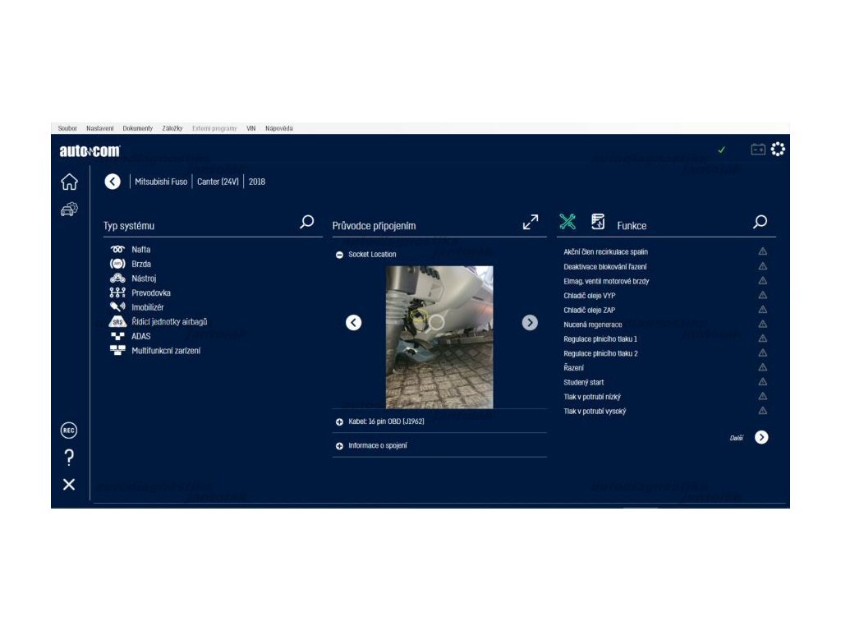
Task: Select the Nucená regenerace function
Action: point(593,325)
